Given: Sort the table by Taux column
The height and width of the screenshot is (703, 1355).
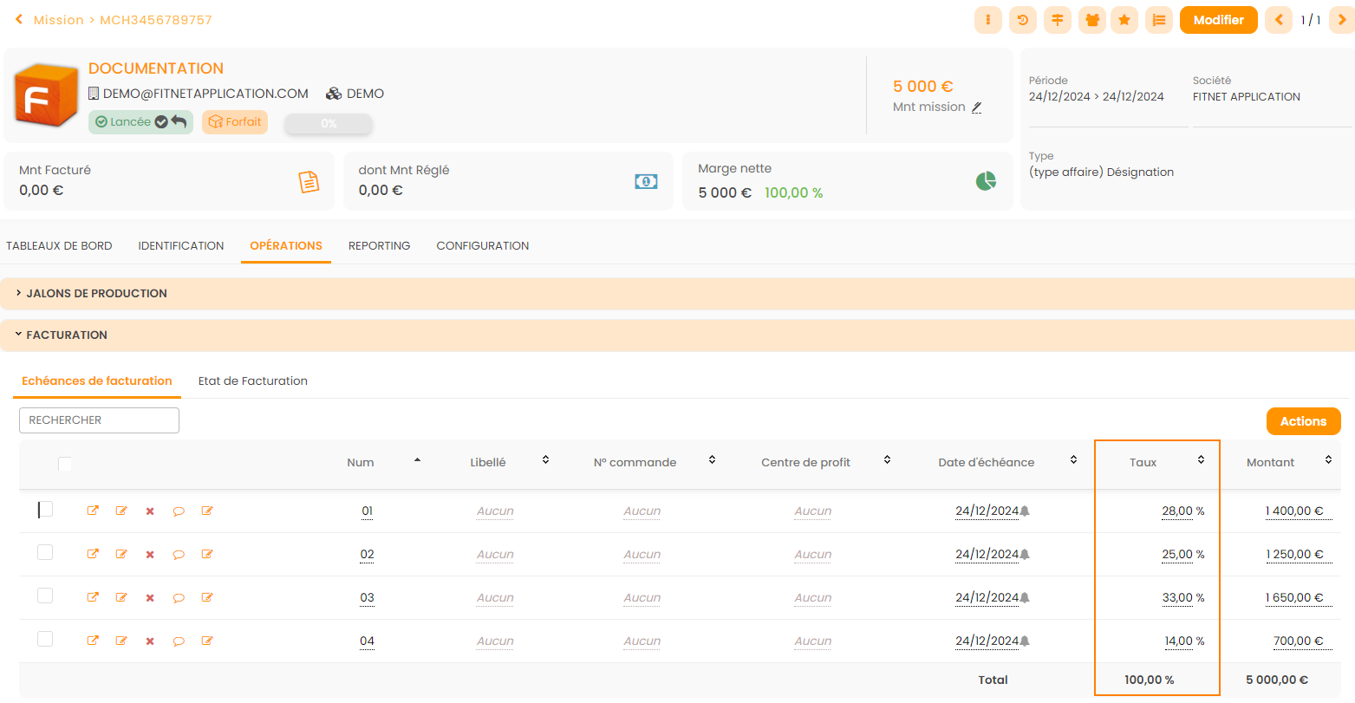Looking at the screenshot, I should click(x=1201, y=460).
